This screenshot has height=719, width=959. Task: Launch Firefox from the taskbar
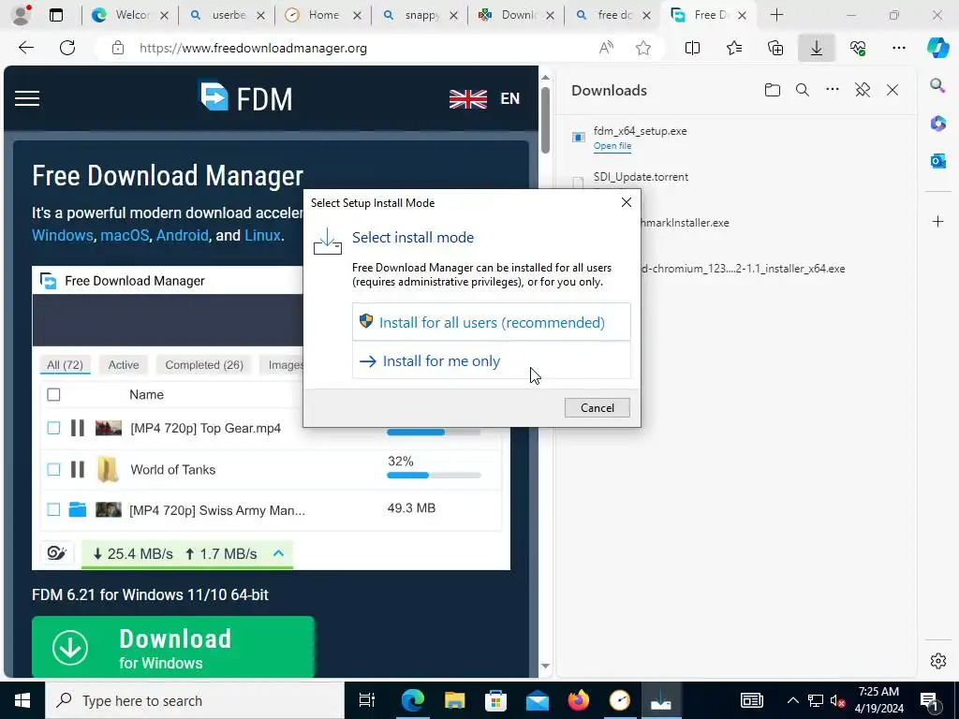tap(578, 700)
